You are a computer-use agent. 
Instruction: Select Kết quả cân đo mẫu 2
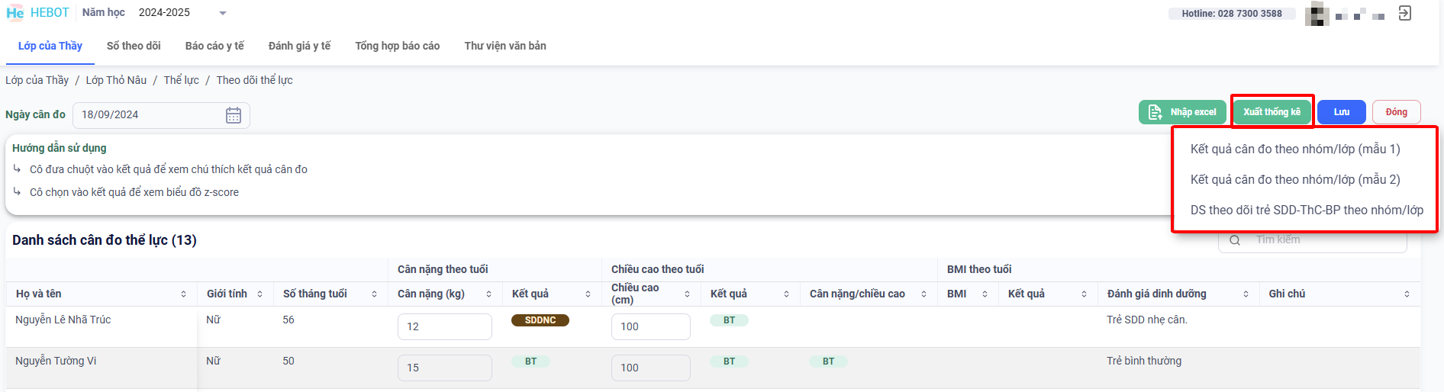(x=1295, y=180)
